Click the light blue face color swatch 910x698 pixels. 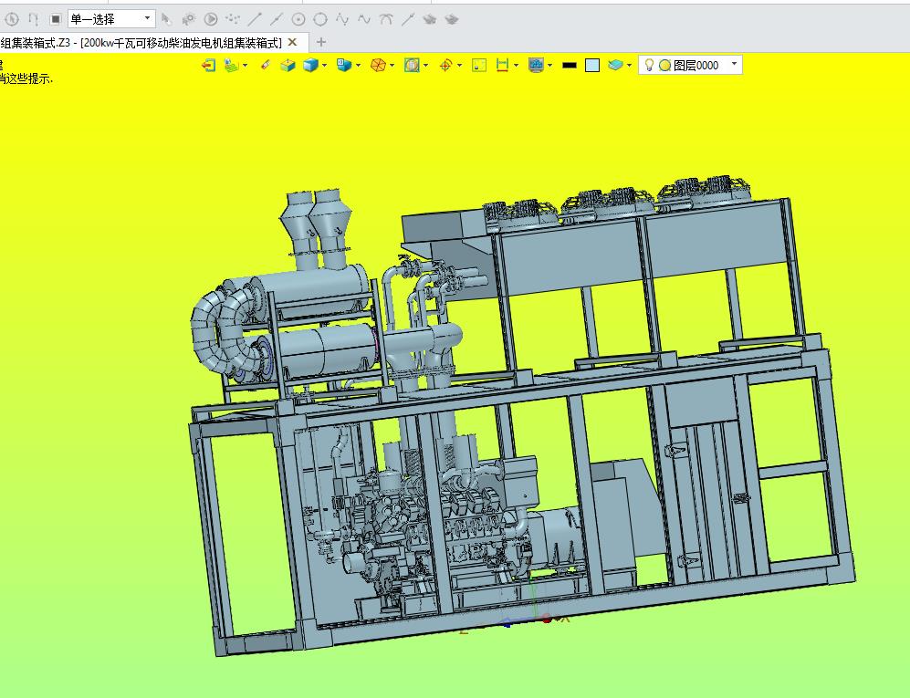592,65
